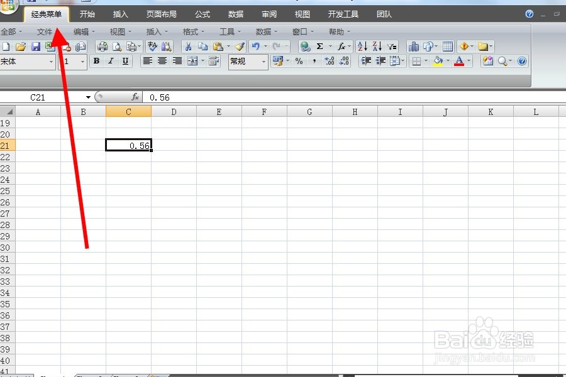This screenshot has height=377, width=566.
Task: Undo the last action
Action: 256,46
